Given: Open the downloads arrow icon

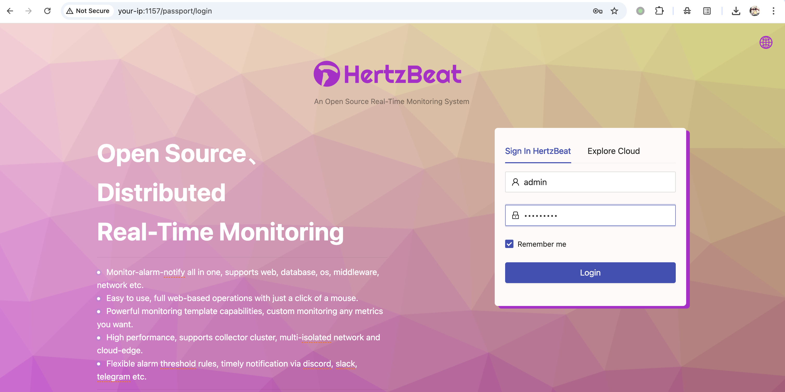Looking at the screenshot, I should click(736, 11).
